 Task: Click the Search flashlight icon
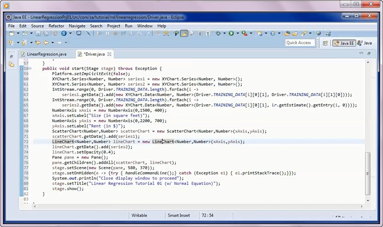click(304, 34)
